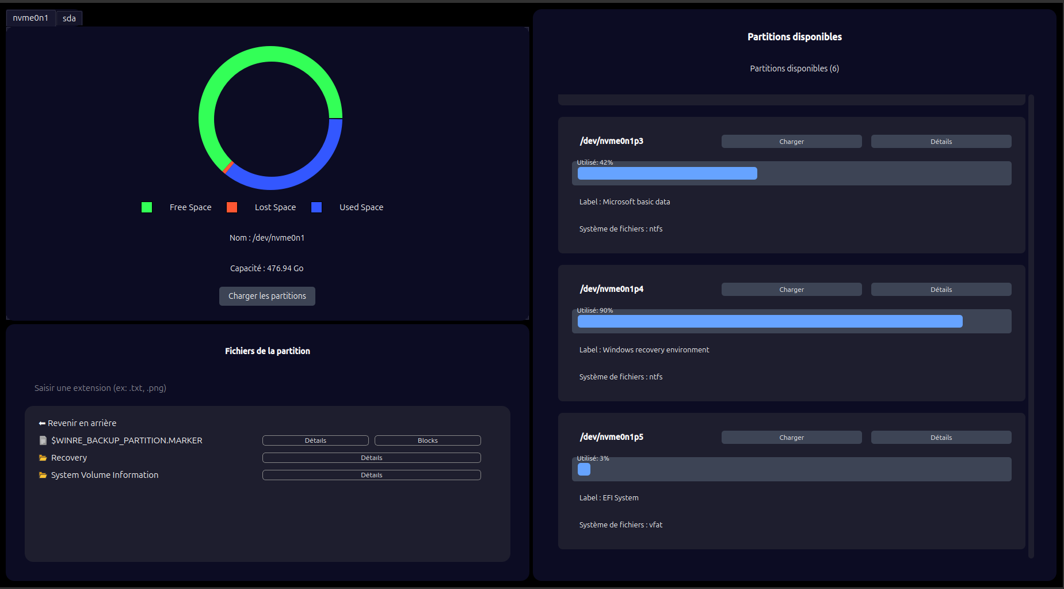
Task: Click the Lost Space red legend swatch
Action: [232, 207]
